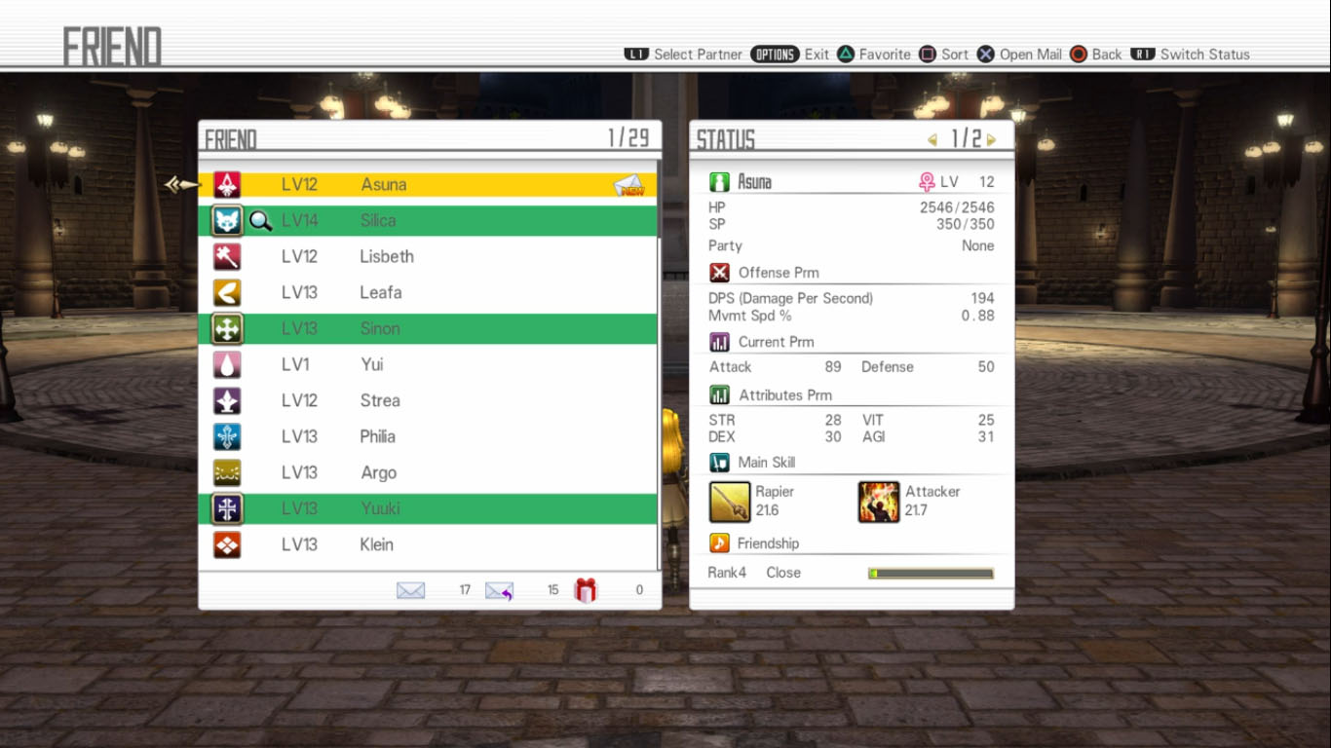Go to previous status page arrow
The height and width of the screenshot is (748, 1331).
coord(932,140)
